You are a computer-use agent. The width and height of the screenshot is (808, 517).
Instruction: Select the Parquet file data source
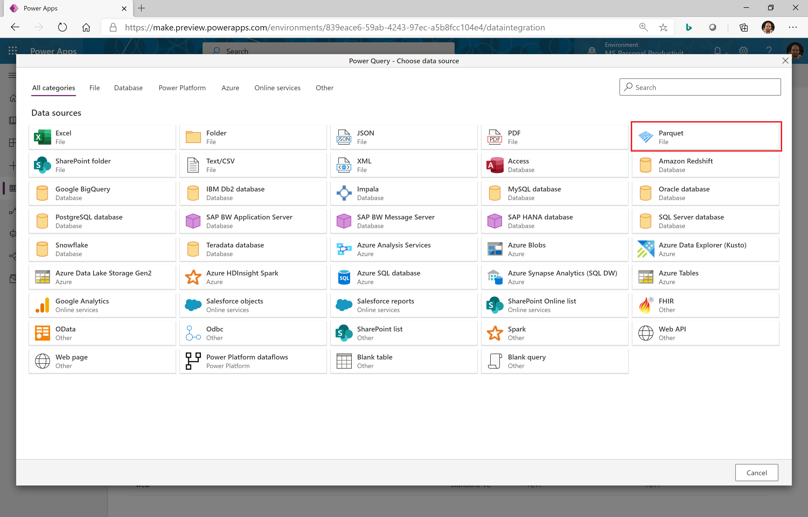coord(705,137)
